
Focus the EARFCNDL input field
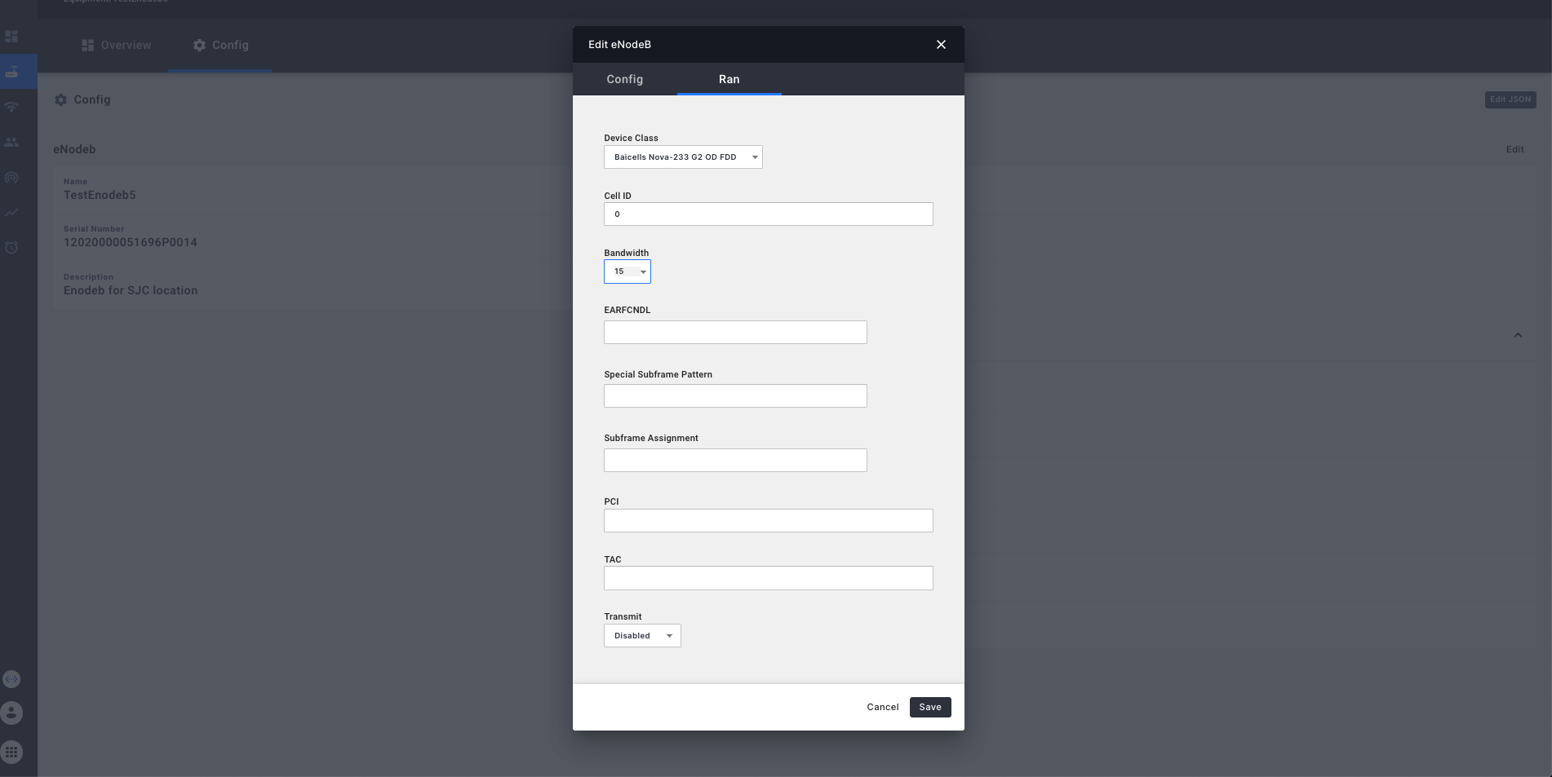coord(734,332)
